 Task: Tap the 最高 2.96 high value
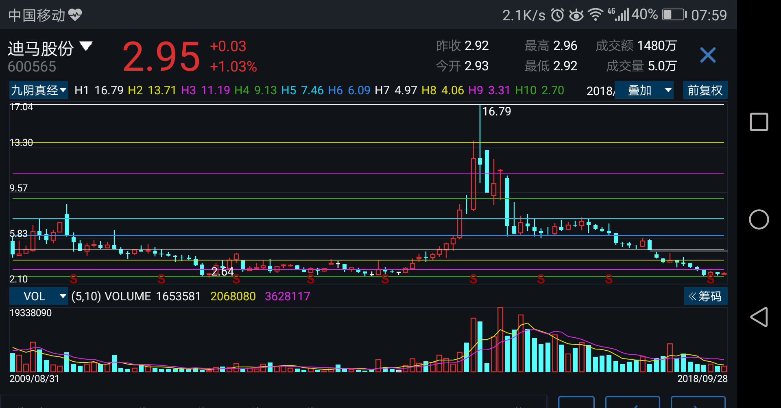(551, 46)
